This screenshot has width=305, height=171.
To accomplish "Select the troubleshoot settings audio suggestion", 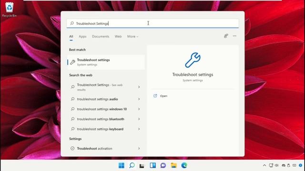I will point(106,99).
